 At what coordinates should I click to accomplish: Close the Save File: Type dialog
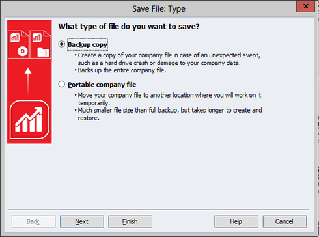[305, 6]
